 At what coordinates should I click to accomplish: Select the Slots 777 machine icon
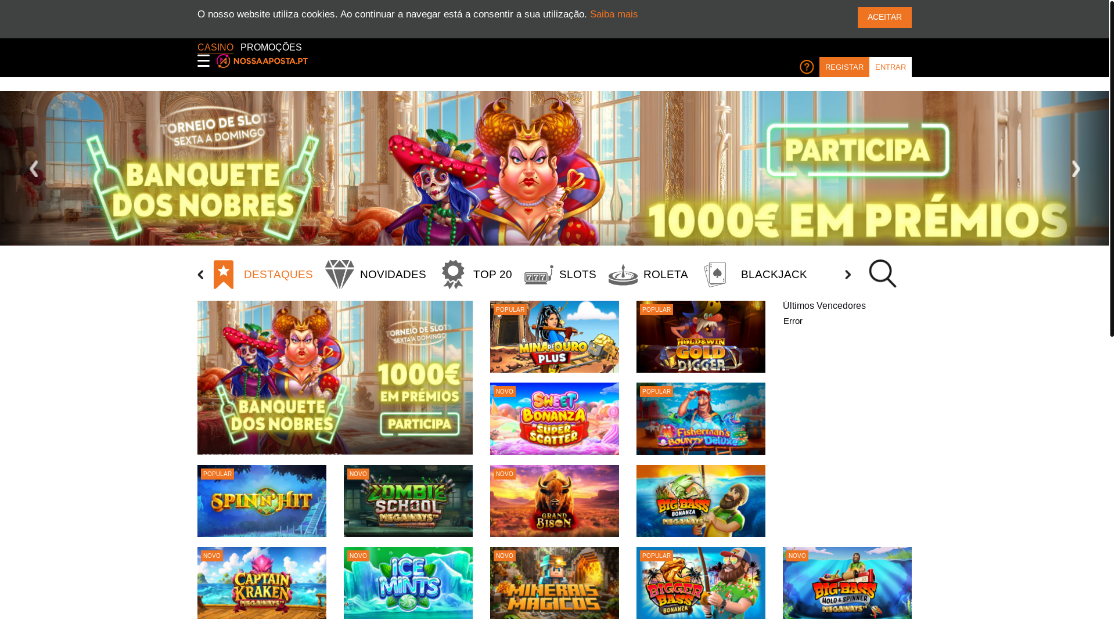pyautogui.click(x=539, y=275)
